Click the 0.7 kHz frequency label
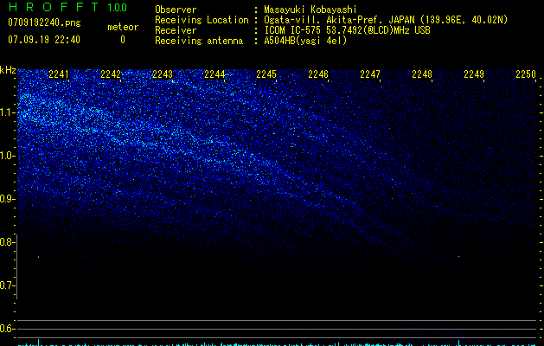Screen dimensions: 544x346 click(8, 285)
